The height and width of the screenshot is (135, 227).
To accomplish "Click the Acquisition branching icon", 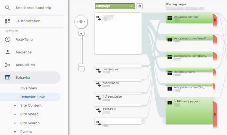I will coord(8,65).
